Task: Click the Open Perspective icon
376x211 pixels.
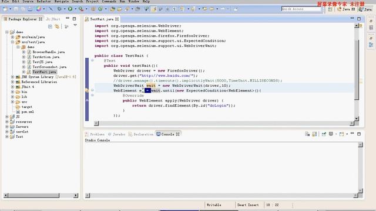Action: click(330, 9)
